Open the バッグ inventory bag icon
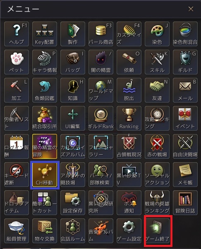This screenshot has height=249, width=201. pyautogui.click(x=73, y=62)
